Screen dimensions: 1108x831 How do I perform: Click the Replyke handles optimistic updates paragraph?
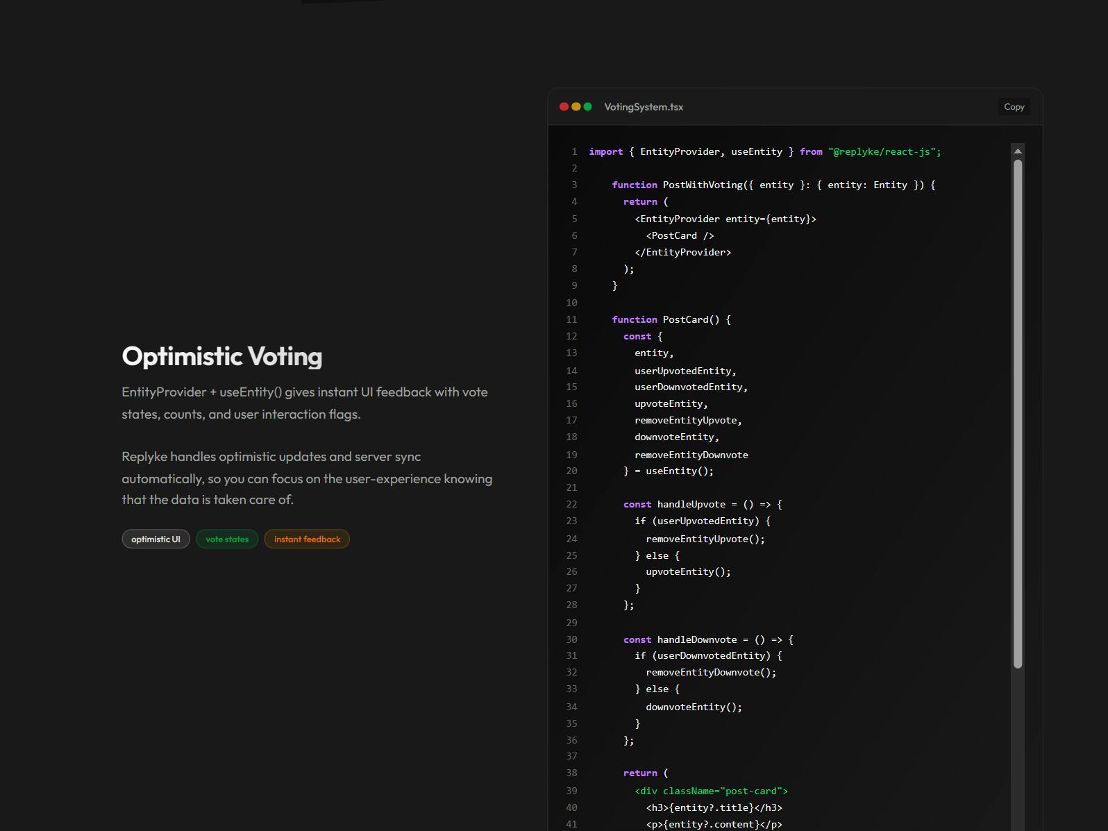(307, 478)
